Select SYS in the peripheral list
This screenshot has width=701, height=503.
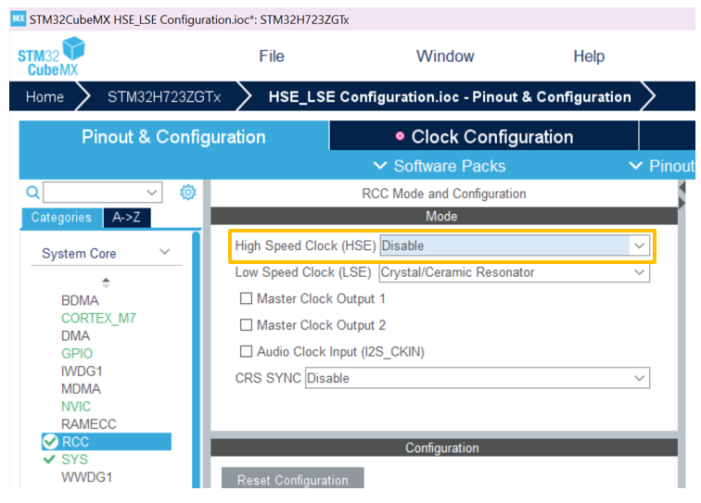pyautogui.click(x=74, y=459)
